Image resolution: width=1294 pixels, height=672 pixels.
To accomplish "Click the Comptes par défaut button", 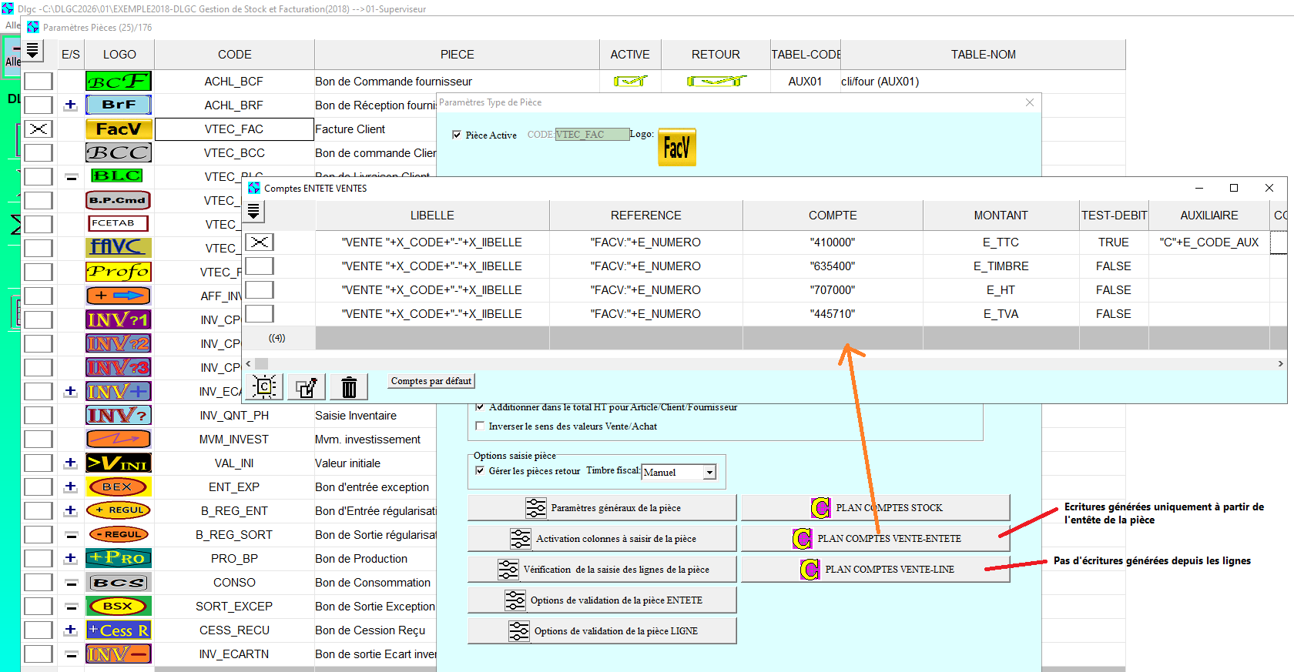I will point(431,381).
